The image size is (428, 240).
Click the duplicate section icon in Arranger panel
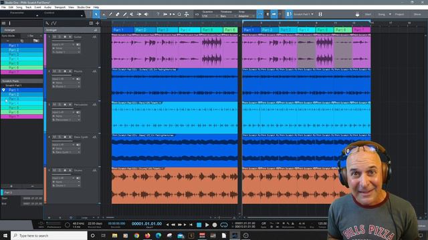[x=22, y=41]
